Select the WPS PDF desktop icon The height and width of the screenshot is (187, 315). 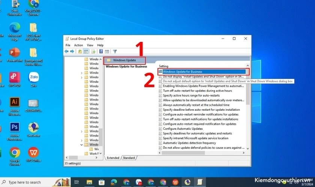[x=15, y=79]
